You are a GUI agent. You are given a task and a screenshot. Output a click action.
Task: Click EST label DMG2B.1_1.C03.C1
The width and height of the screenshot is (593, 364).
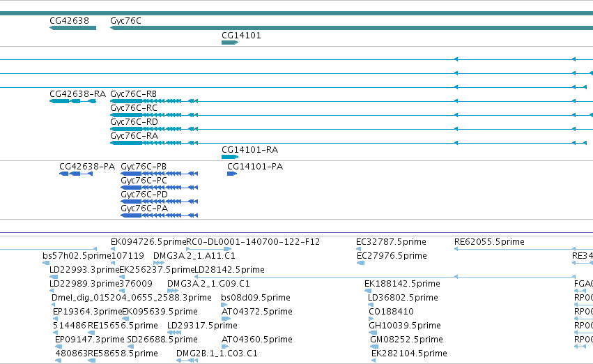(217, 354)
